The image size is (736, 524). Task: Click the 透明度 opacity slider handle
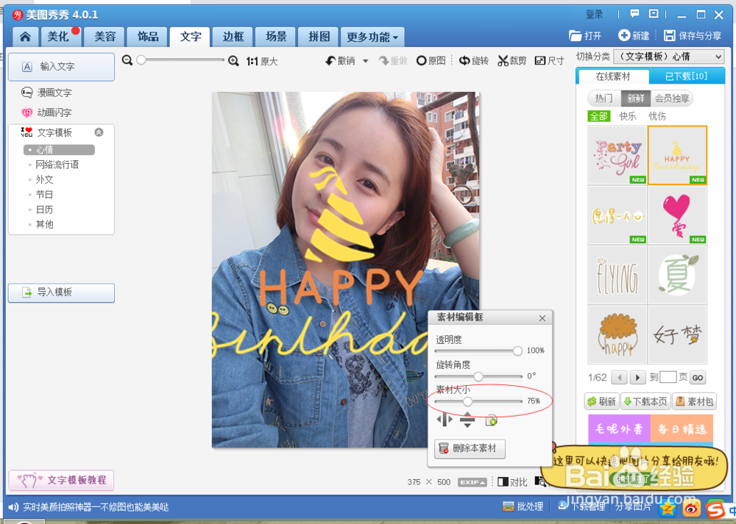[517, 351]
